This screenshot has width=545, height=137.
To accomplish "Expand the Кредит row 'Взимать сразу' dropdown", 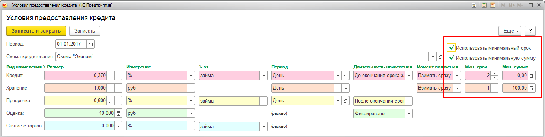I will point(457,76).
